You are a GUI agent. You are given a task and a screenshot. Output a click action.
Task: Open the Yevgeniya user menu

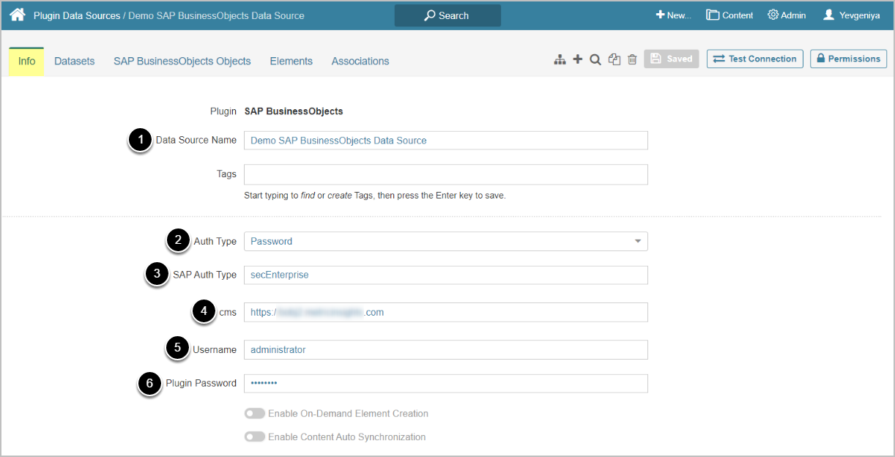[x=853, y=15]
